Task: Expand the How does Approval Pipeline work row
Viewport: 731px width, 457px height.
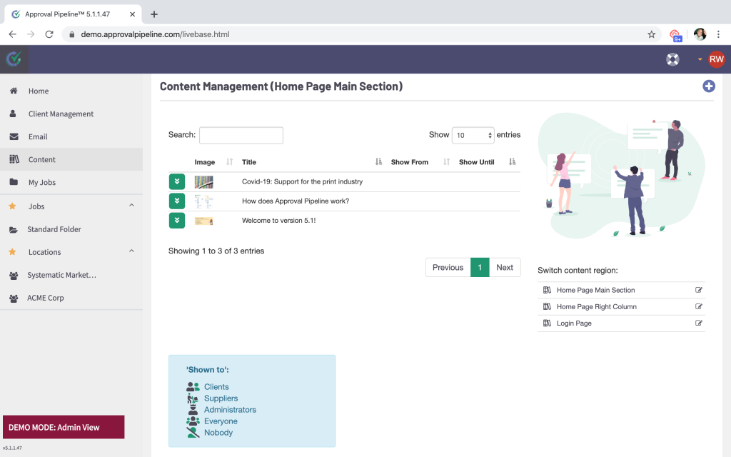Action: (177, 201)
